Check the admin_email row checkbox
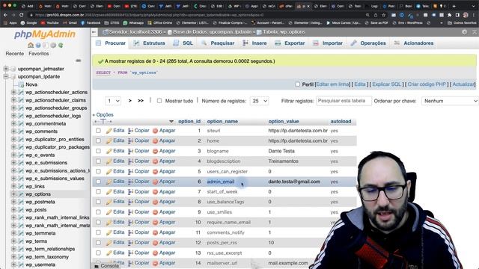 [x=98, y=182]
